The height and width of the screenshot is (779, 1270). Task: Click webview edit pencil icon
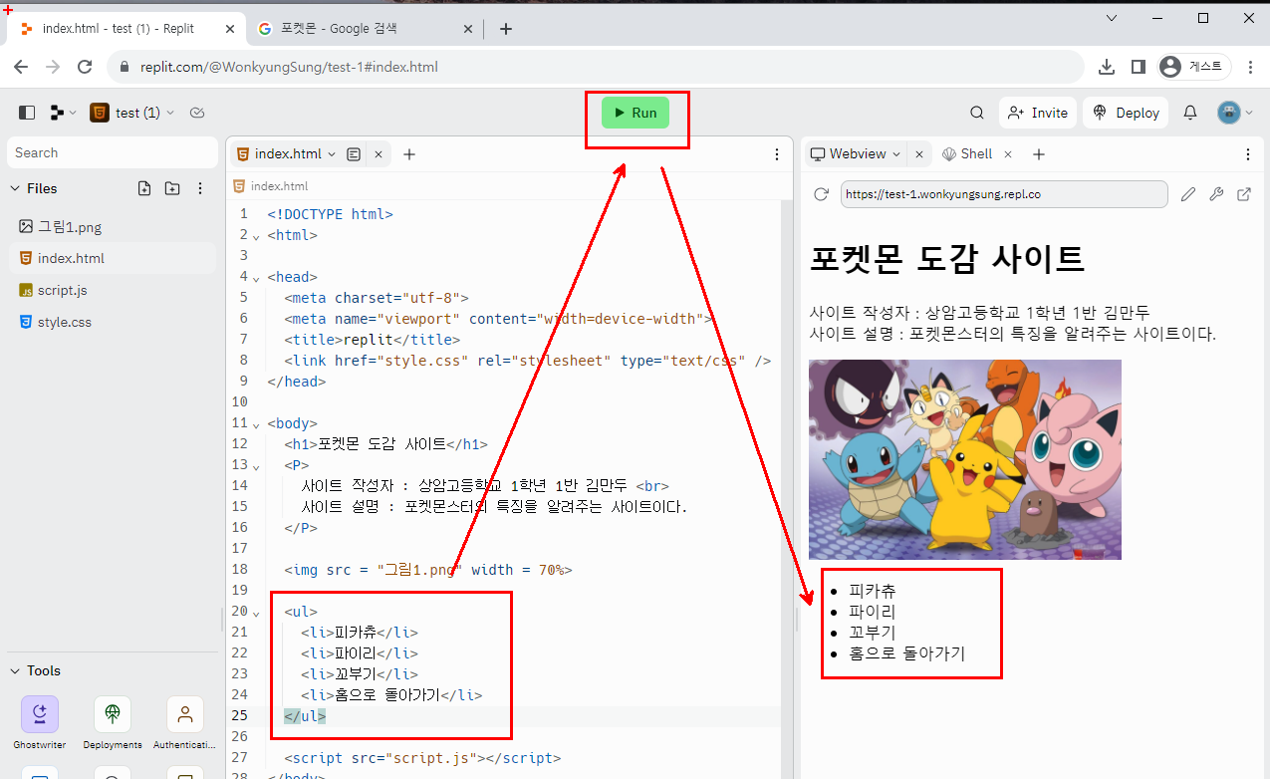tap(1187, 194)
